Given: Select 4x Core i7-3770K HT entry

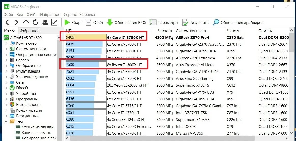Looking at the screenshot, I should (124, 133).
